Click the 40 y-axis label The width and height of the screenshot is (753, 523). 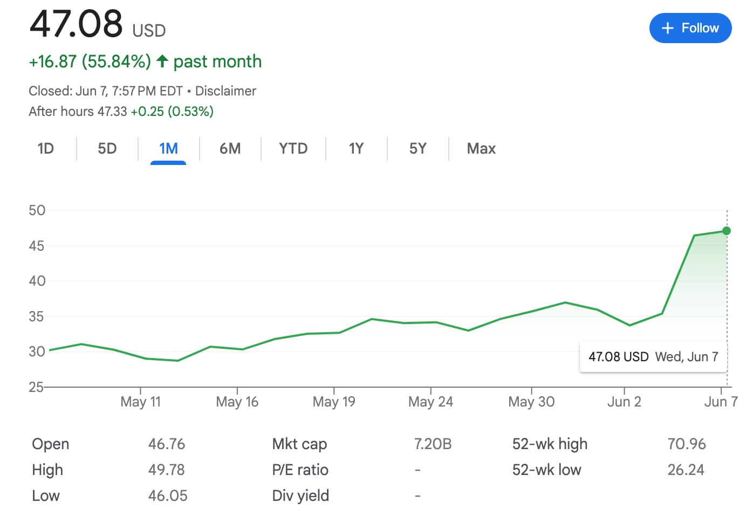pyautogui.click(x=37, y=281)
